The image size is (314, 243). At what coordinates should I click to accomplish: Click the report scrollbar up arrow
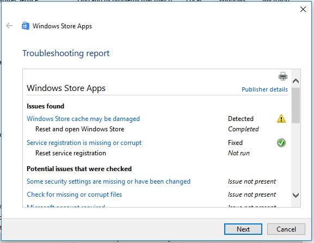296,81
